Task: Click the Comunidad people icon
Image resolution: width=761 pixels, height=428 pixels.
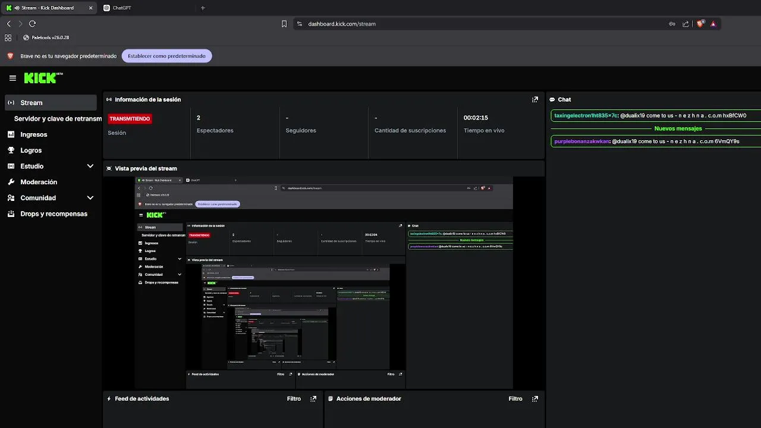Action: (x=11, y=198)
